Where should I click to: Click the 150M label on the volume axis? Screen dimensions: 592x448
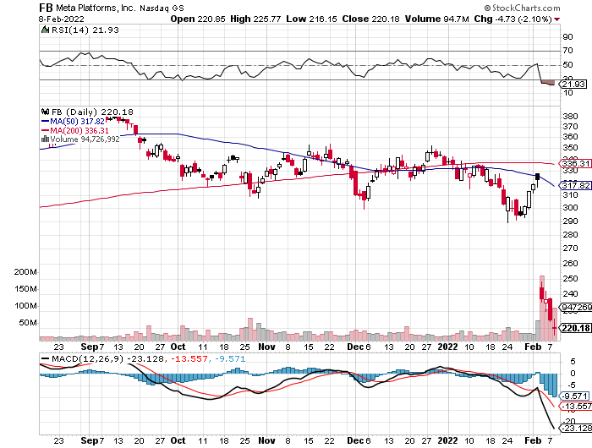click(25, 289)
